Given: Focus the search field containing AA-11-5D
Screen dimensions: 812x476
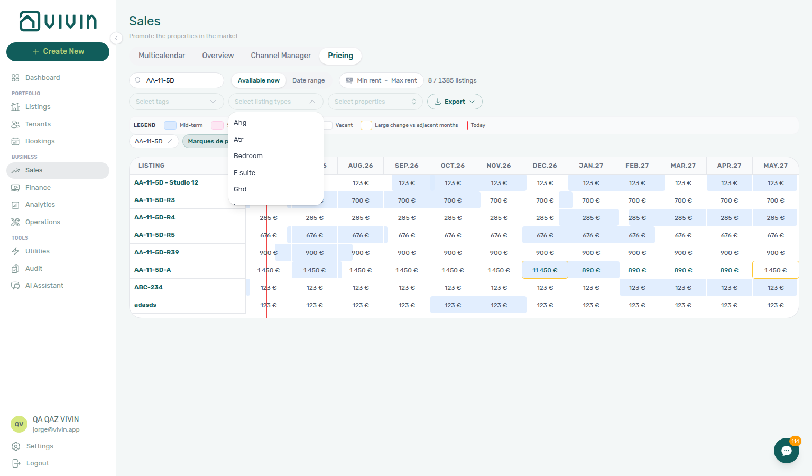Looking at the screenshot, I should (177, 80).
